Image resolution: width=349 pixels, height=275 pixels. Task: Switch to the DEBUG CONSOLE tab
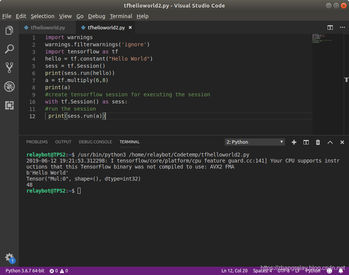[95, 142]
